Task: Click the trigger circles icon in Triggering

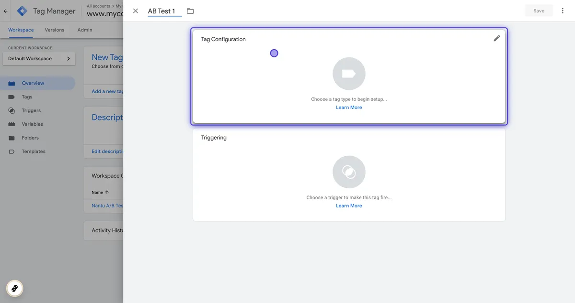Action: [x=349, y=172]
